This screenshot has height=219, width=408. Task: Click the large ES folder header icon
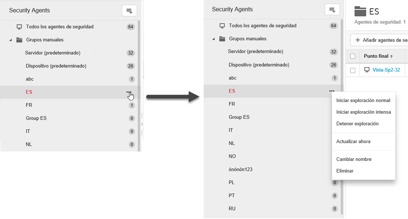(x=360, y=11)
